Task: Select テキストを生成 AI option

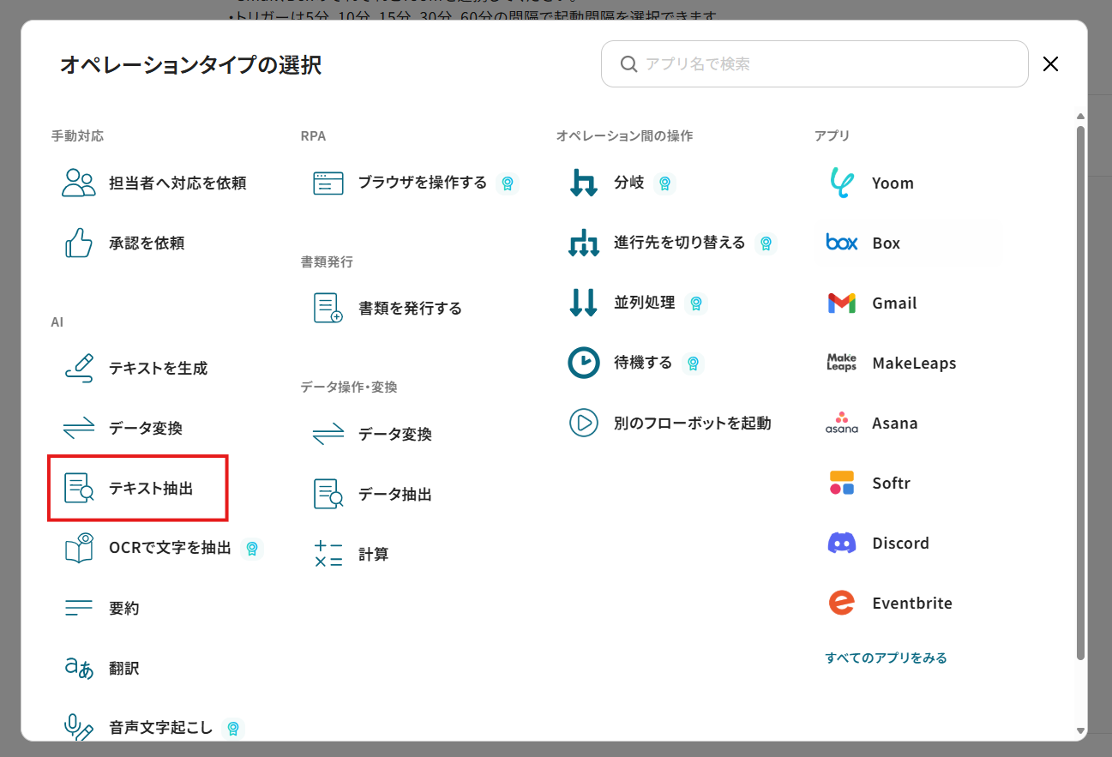Action: pos(158,369)
